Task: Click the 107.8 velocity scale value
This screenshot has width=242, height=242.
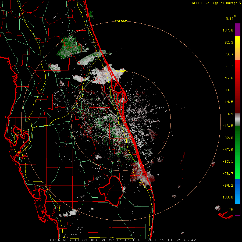Action: click(x=228, y=30)
